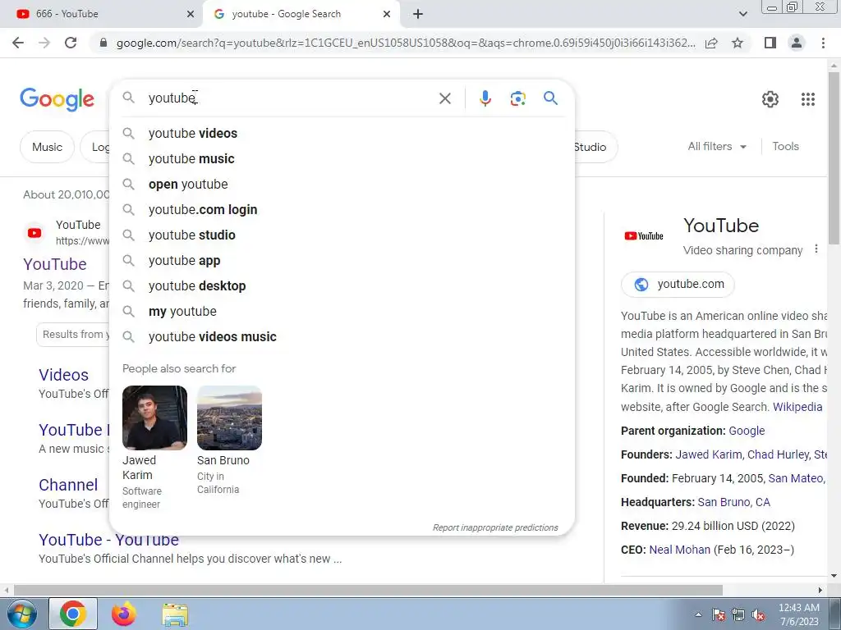Open the San Bruno thumbnail

click(230, 418)
